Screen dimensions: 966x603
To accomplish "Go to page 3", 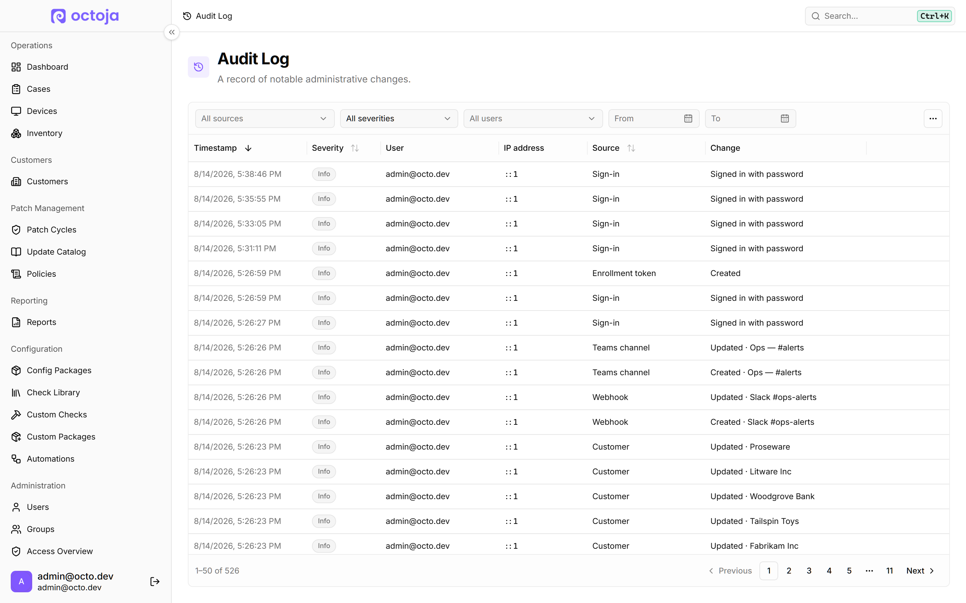I will point(809,571).
